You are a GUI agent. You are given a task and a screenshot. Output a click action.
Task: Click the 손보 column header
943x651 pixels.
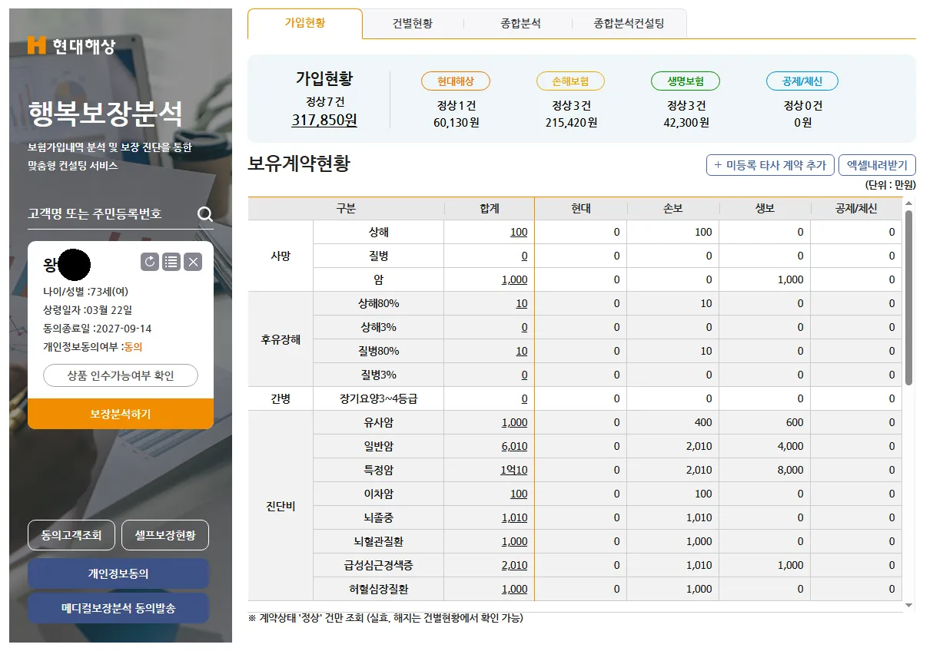pos(673,208)
